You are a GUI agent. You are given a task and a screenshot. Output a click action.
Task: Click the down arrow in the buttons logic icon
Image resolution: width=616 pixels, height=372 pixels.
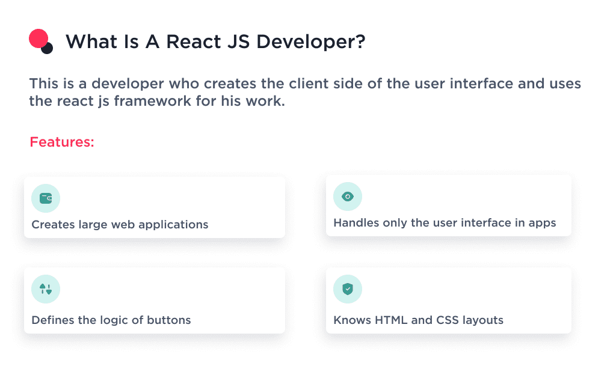click(49, 289)
